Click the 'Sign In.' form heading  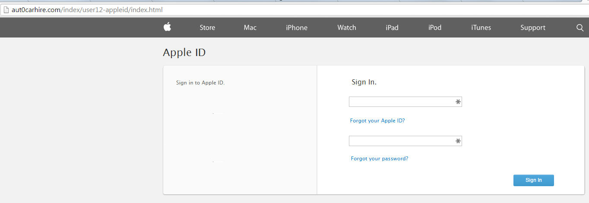[x=364, y=82]
